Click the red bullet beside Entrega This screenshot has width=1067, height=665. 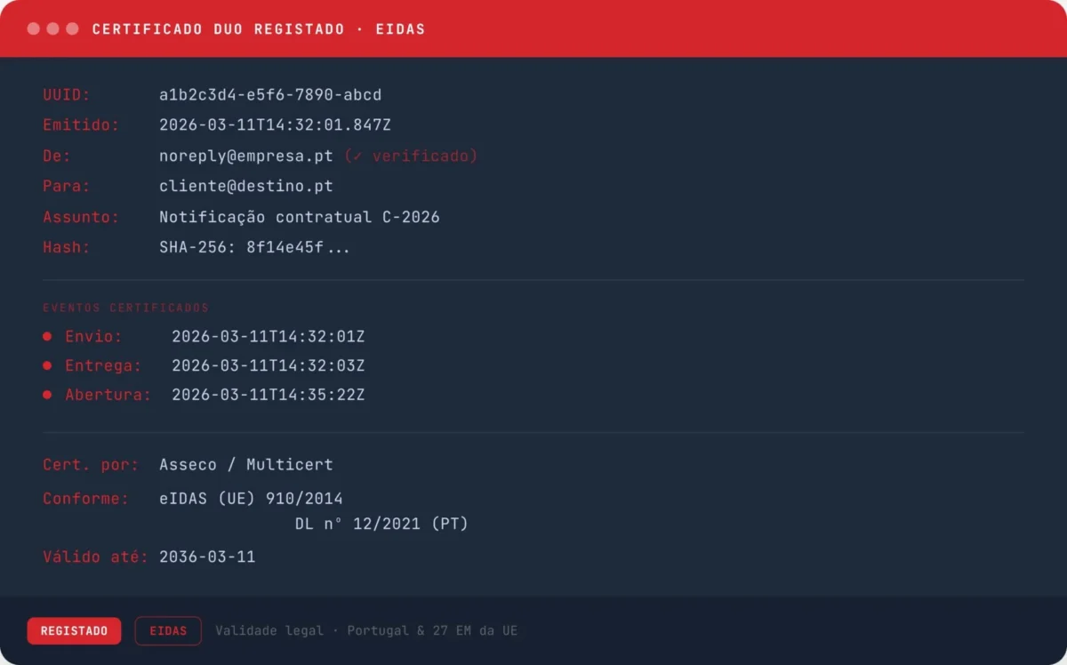(47, 366)
